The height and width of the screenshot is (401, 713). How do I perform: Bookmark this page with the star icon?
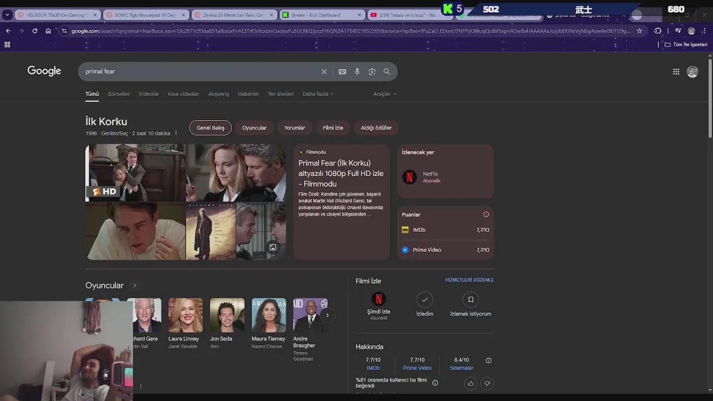point(639,31)
